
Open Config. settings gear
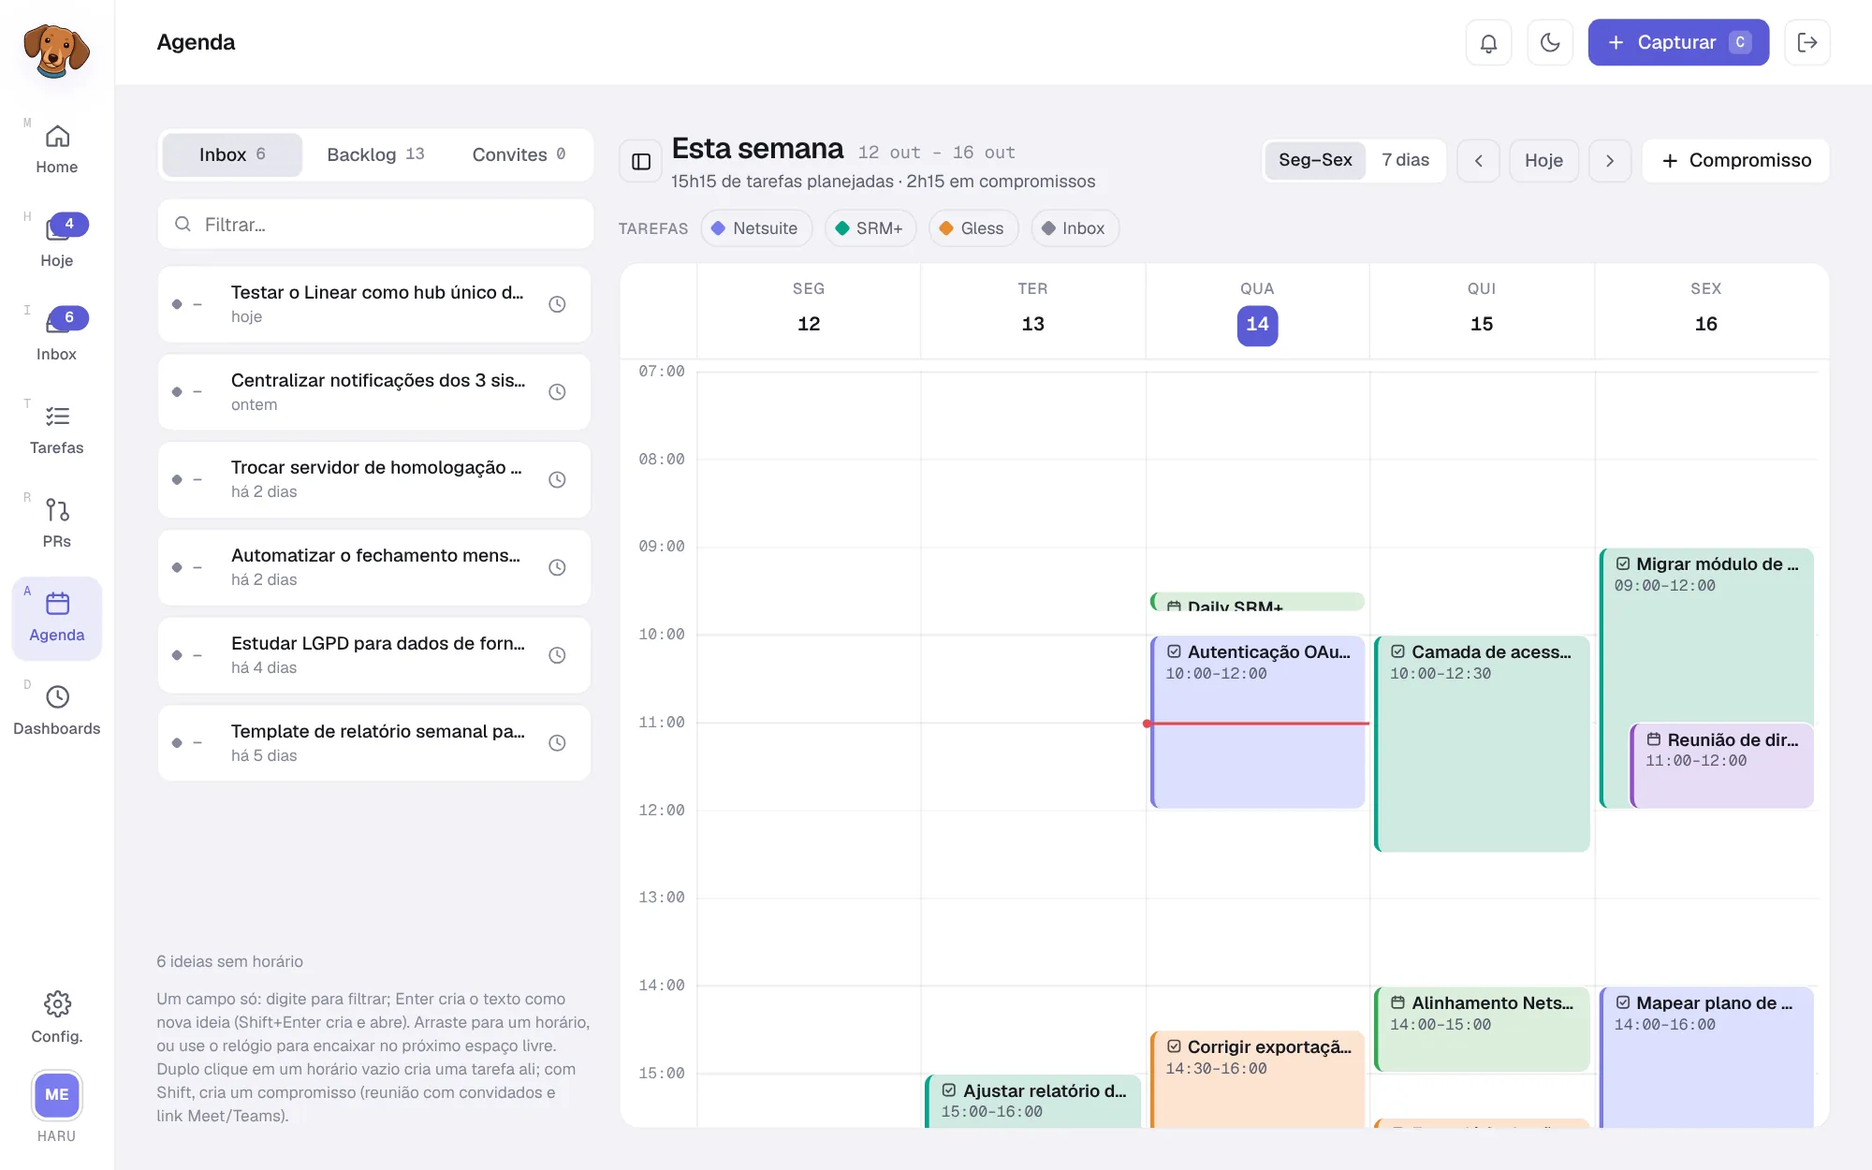(57, 1016)
